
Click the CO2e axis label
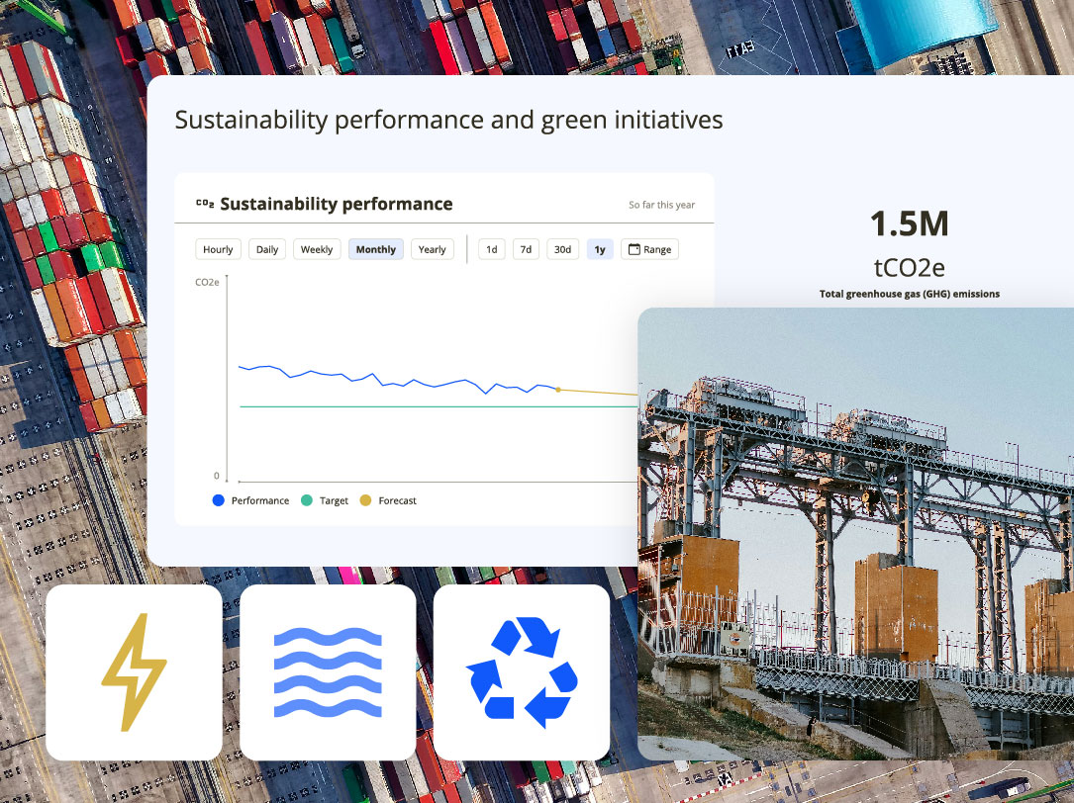(x=207, y=282)
